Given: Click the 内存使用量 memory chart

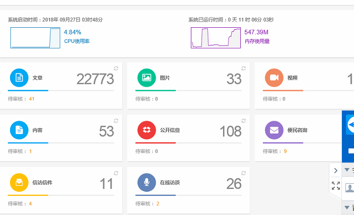Looking at the screenshot, I should coord(216,37).
